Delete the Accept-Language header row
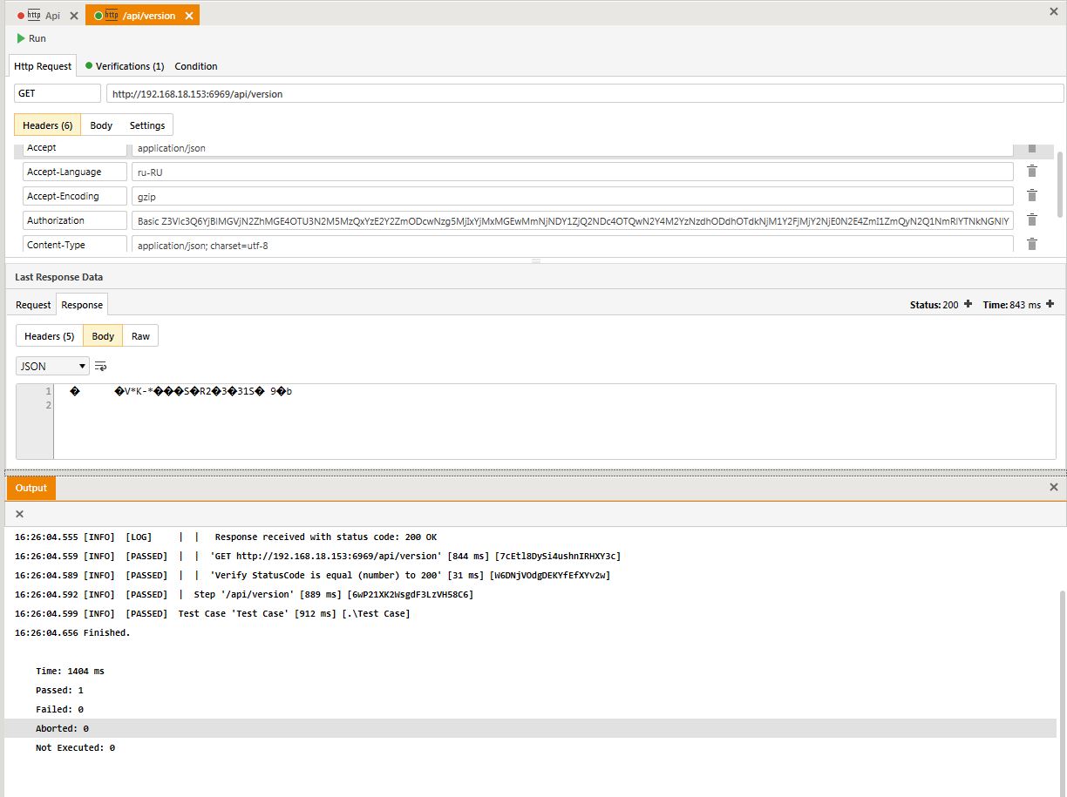 tap(1031, 172)
